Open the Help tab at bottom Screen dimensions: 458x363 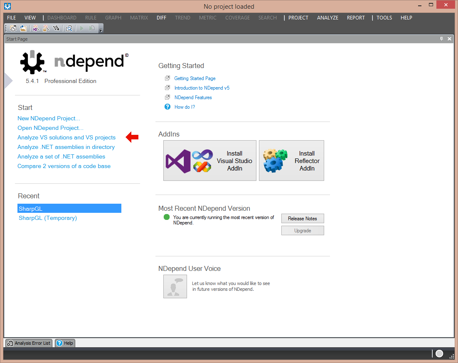(x=65, y=343)
